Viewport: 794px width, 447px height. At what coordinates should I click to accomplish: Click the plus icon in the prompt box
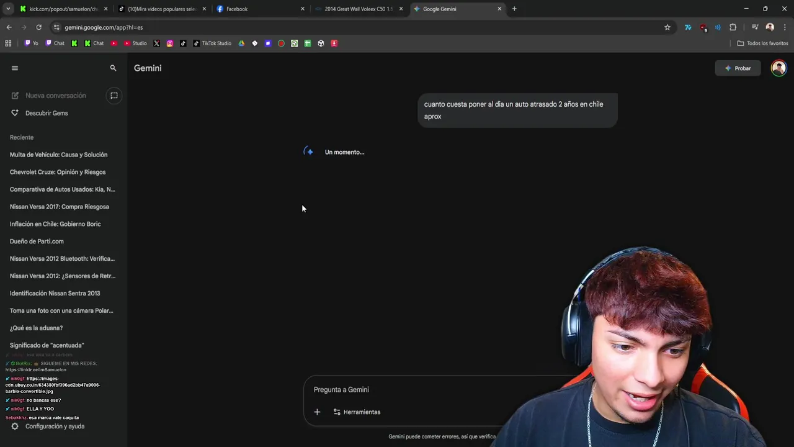point(317,412)
